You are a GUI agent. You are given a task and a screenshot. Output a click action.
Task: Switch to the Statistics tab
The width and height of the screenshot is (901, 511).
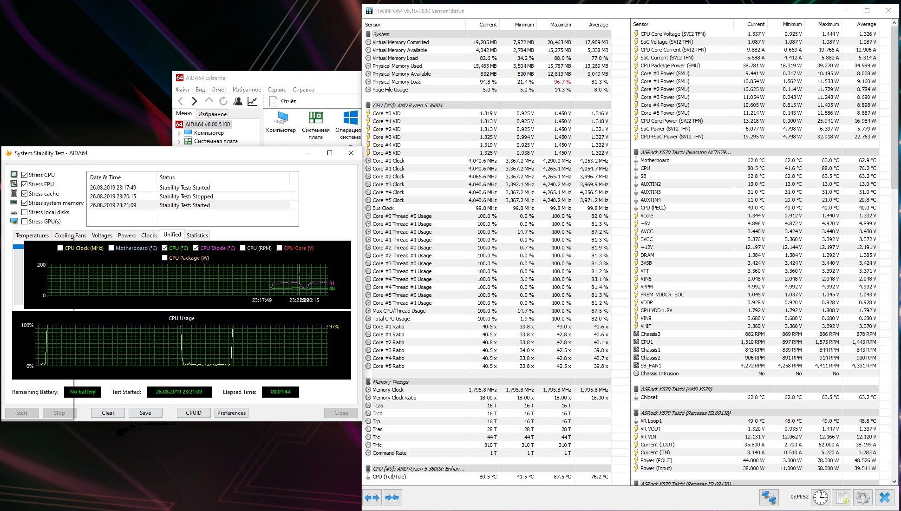197,236
